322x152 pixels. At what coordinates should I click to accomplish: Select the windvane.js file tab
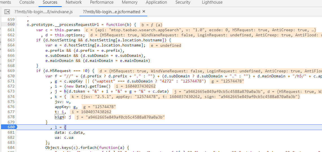click(x=43, y=12)
